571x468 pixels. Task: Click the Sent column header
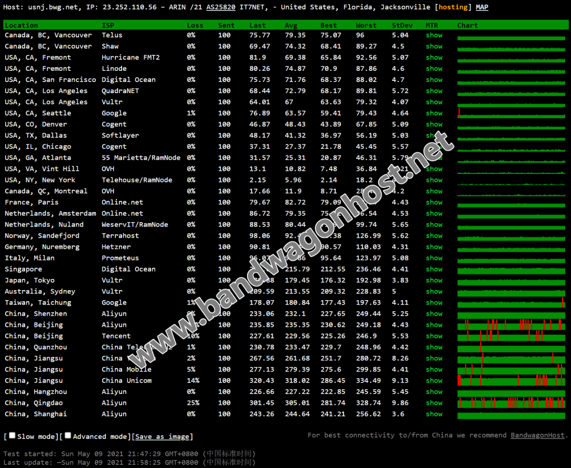(226, 26)
